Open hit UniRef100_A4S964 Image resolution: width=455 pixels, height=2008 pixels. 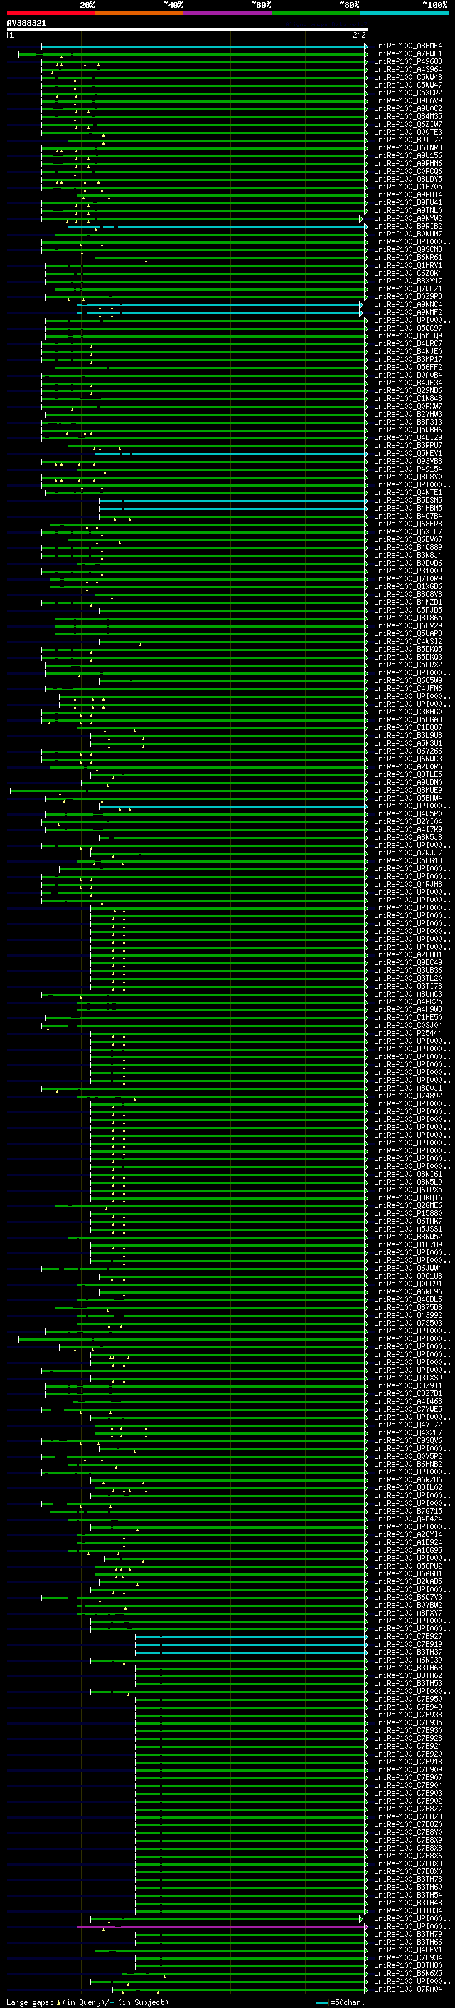(x=407, y=69)
